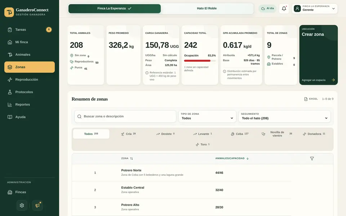Click the layers icon next to Zonas
The image size is (346, 216).
[10, 67]
